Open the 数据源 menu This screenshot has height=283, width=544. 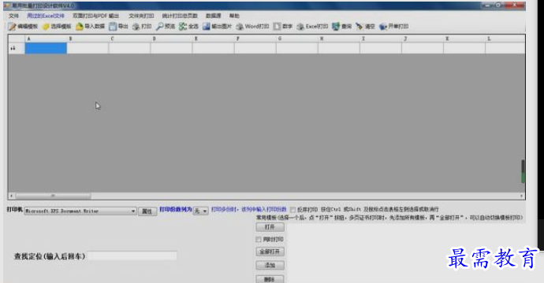[x=214, y=16]
